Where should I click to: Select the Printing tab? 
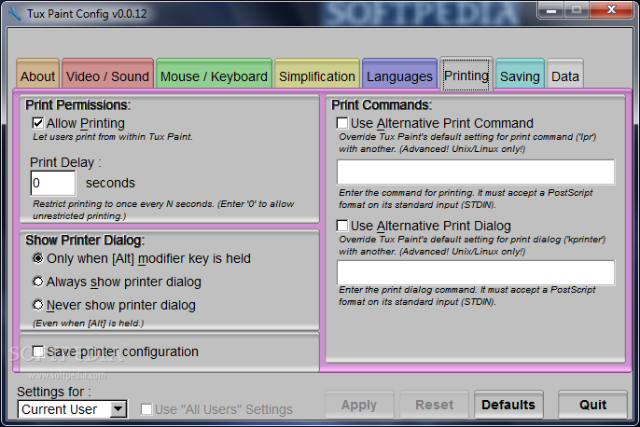(x=466, y=75)
